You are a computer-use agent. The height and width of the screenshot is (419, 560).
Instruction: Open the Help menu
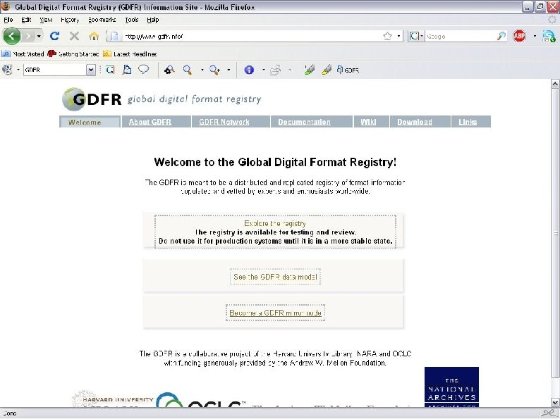tap(153, 20)
